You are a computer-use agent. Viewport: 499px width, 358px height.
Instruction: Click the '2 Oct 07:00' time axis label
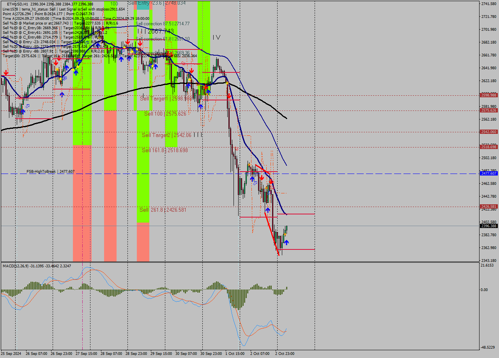pyautogui.click(x=260, y=354)
